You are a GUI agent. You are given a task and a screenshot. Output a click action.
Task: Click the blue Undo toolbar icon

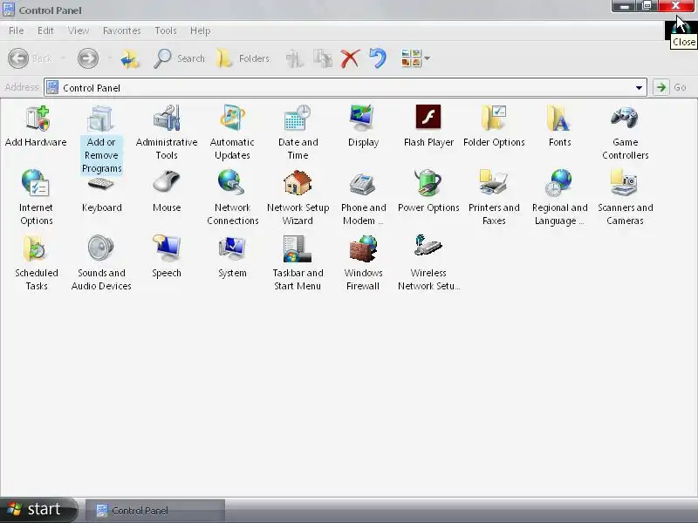point(378,58)
